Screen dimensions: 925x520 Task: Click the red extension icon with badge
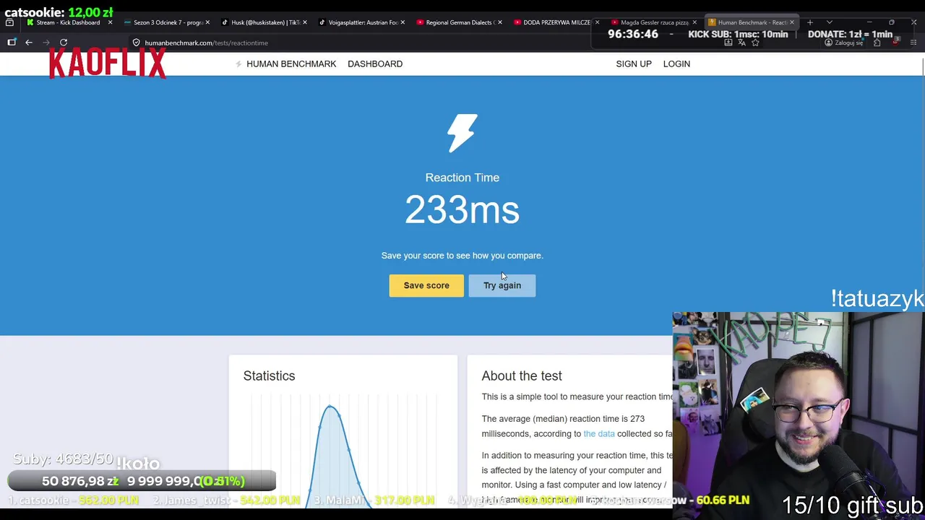(x=895, y=42)
